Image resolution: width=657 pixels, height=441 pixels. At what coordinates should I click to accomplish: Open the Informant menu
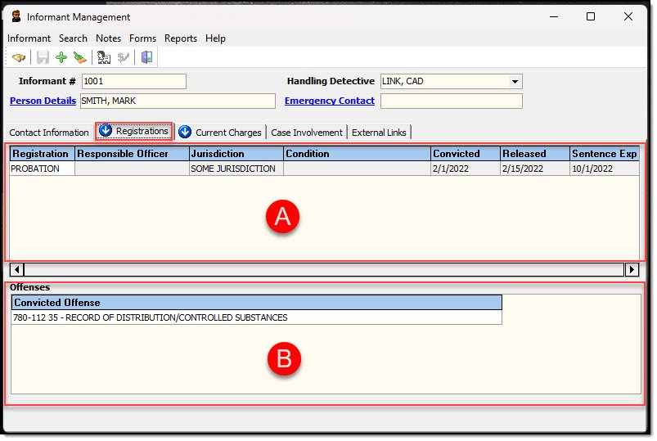29,38
